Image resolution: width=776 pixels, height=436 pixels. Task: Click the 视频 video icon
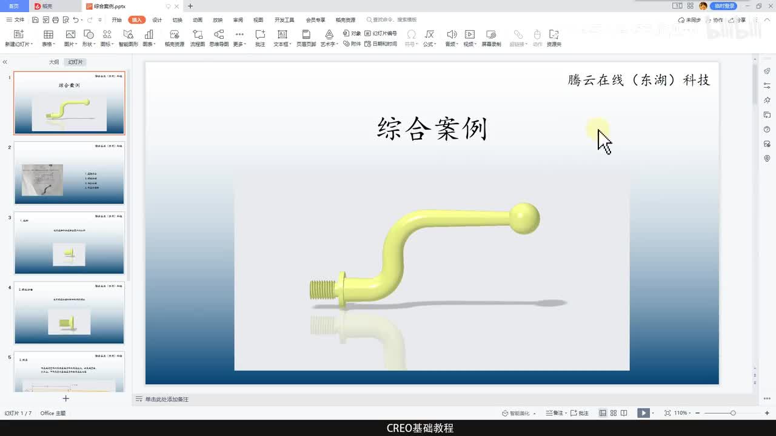tap(469, 34)
